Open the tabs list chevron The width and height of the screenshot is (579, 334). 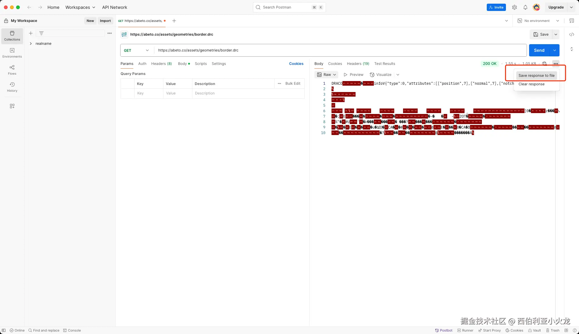[x=507, y=21]
